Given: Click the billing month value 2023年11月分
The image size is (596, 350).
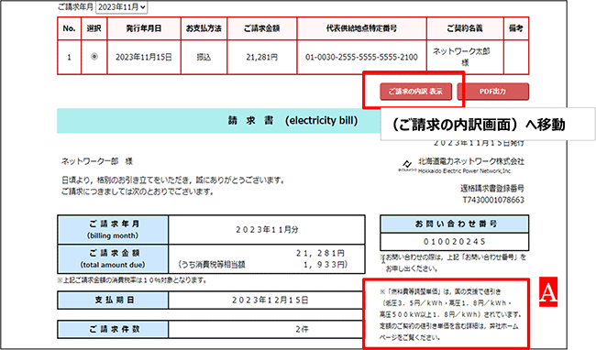Looking at the screenshot, I should tap(267, 230).
